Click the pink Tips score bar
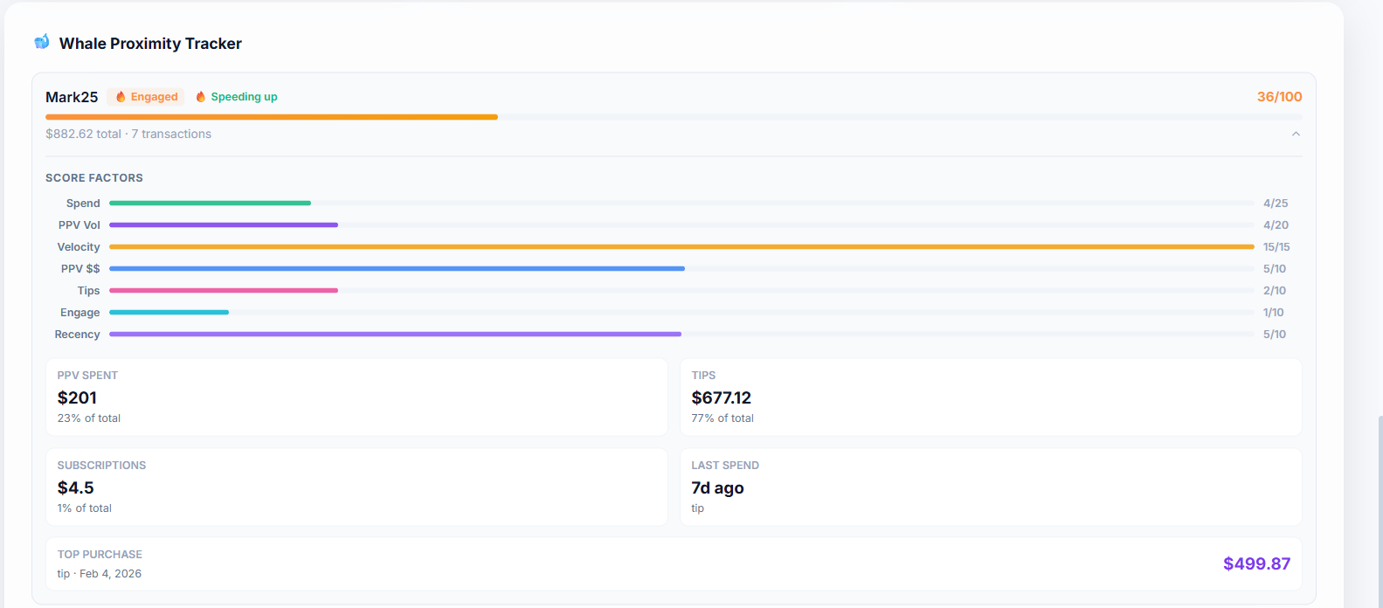This screenshot has height=608, width=1383. [223, 291]
